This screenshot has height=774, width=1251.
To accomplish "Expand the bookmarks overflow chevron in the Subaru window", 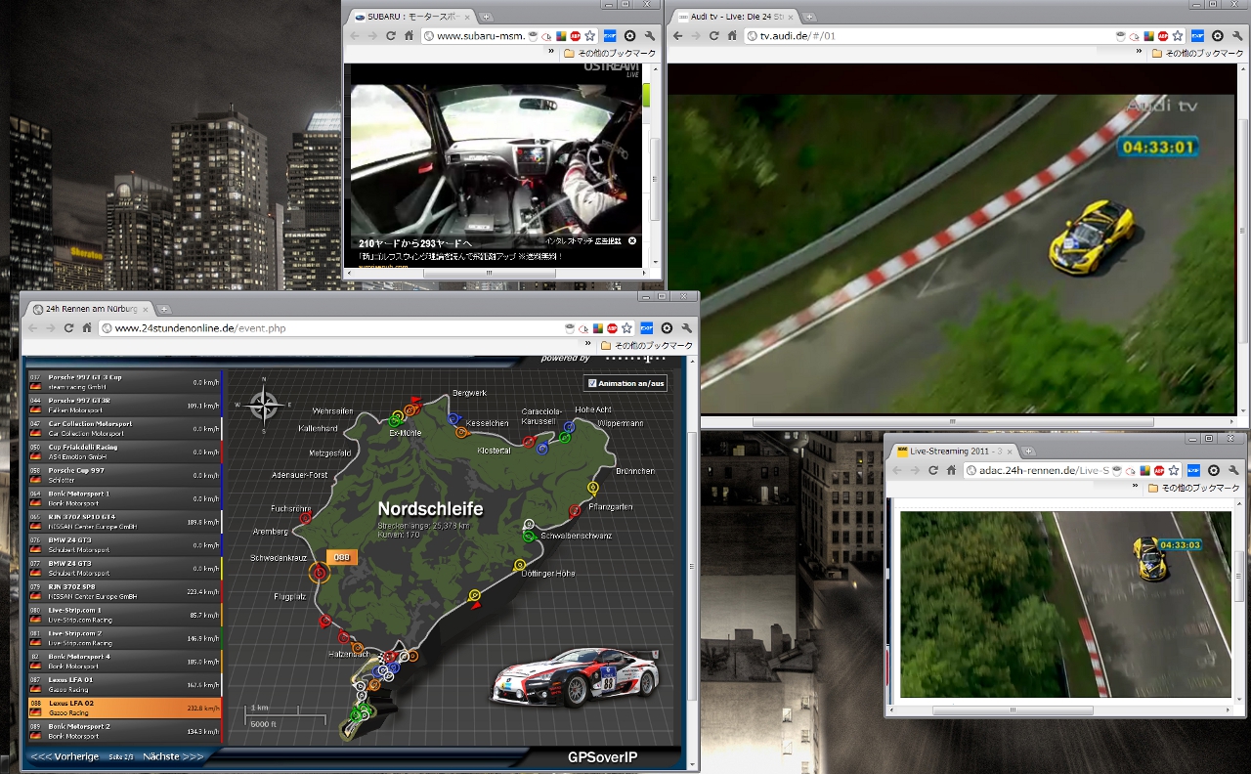I will pyautogui.click(x=551, y=53).
